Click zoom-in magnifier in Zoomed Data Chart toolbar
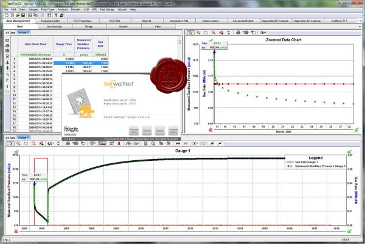Viewport: 365px width, 244px height. tap(198, 33)
